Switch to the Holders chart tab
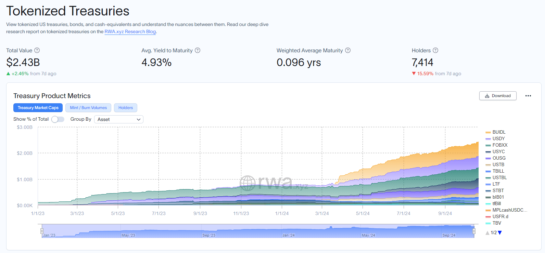Viewport: 545px width, 253px height. point(126,108)
